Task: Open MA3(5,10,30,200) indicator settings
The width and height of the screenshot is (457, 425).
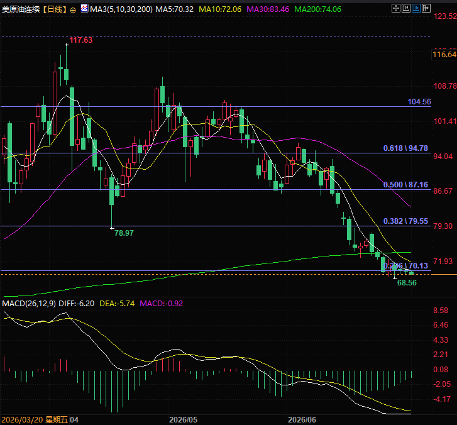Action: [121, 9]
